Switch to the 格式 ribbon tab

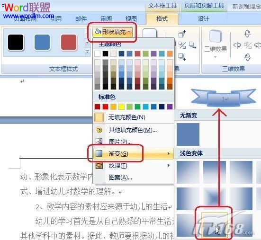[x=162, y=18]
